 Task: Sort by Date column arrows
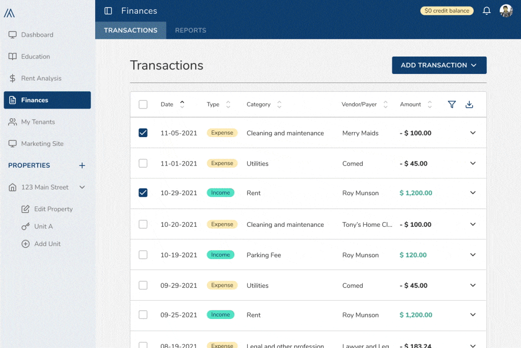(x=182, y=104)
